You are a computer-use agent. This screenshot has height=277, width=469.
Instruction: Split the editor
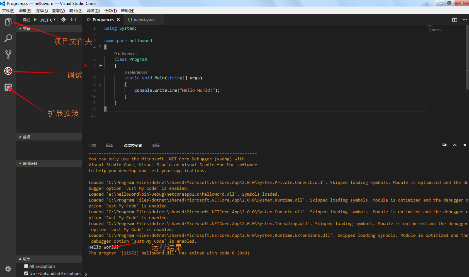[x=455, y=20]
